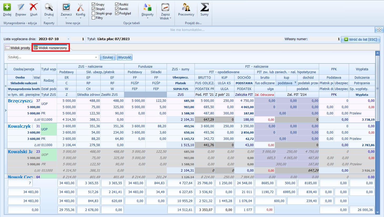The image size is (384, 217).
Task: Click the Popraw edit icon
Action: (21, 7)
